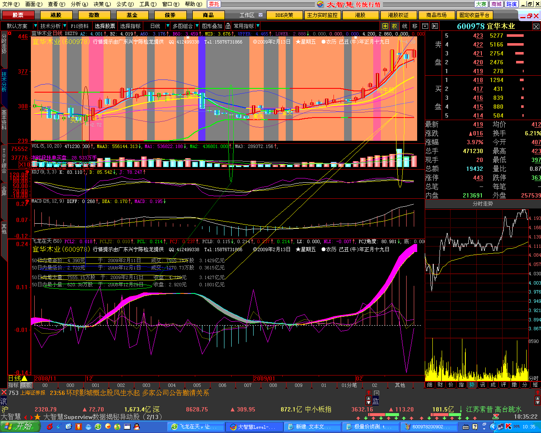Image resolution: width=541 pixels, height=433 pixels.
Task: Toggle the 权 rights-adjust icon
Action: [395, 26]
